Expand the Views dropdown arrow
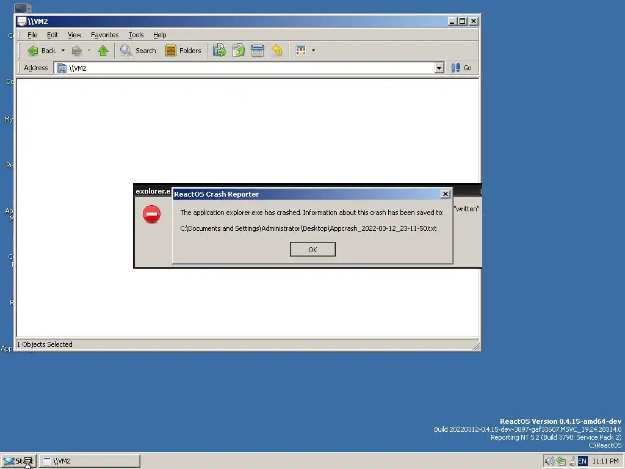 [x=313, y=51]
